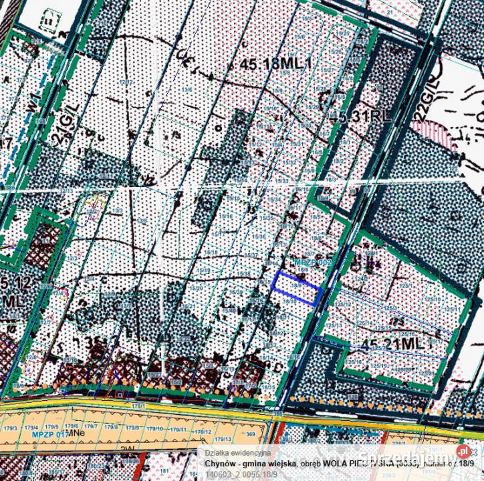484x481 pixels.
Task: Close the Działka ewidencyjna info popup
Action: [475, 452]
